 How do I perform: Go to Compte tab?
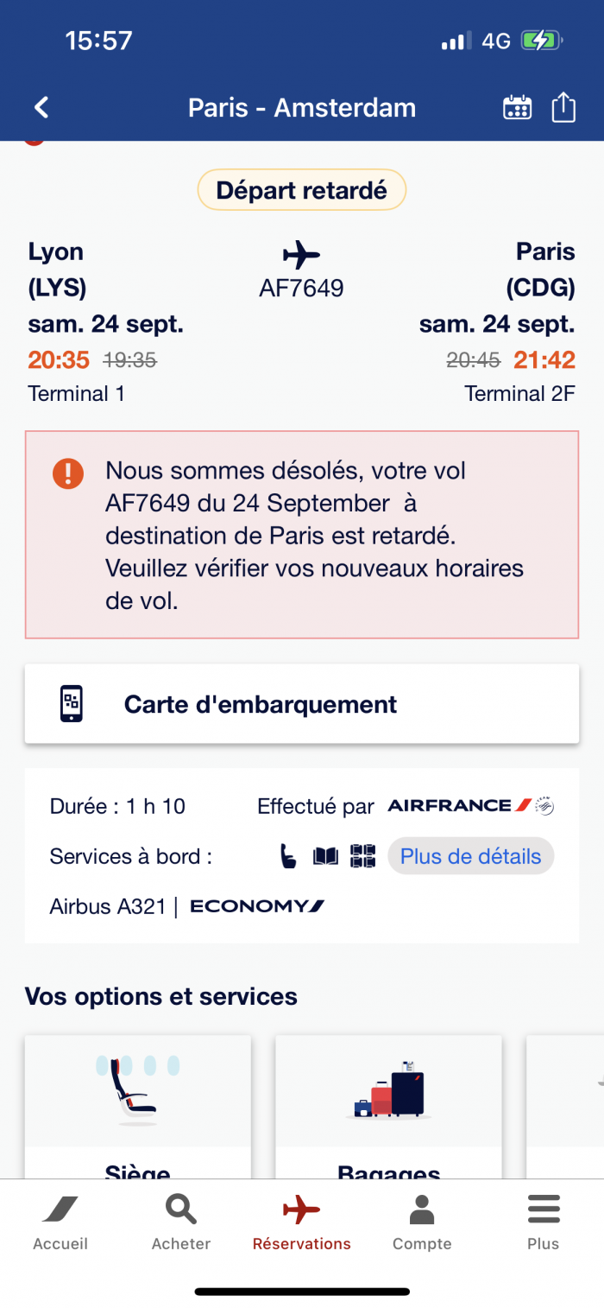422,1223
